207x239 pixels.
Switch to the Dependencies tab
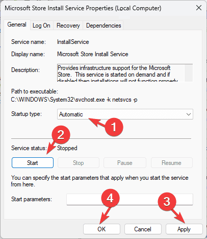(103, 26)
